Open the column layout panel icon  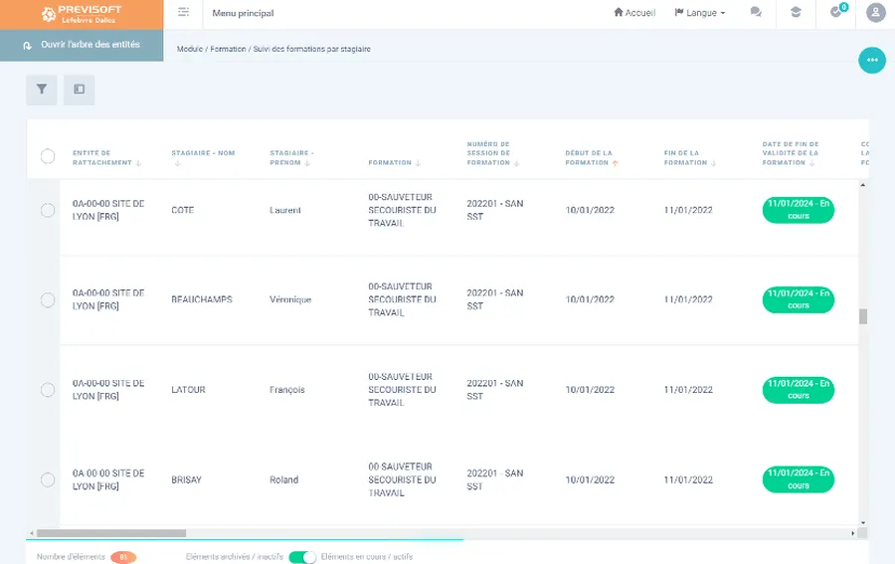pyautogui.click(x=79, y=90)
